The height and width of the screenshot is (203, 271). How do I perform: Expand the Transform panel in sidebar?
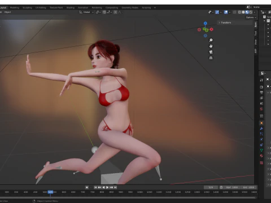pyautogui.click(x=235, y=23)
